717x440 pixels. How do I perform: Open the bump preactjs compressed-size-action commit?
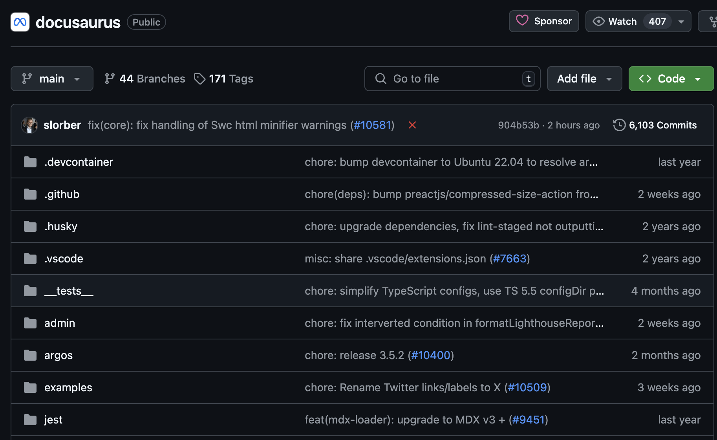(x=452, y=194)
